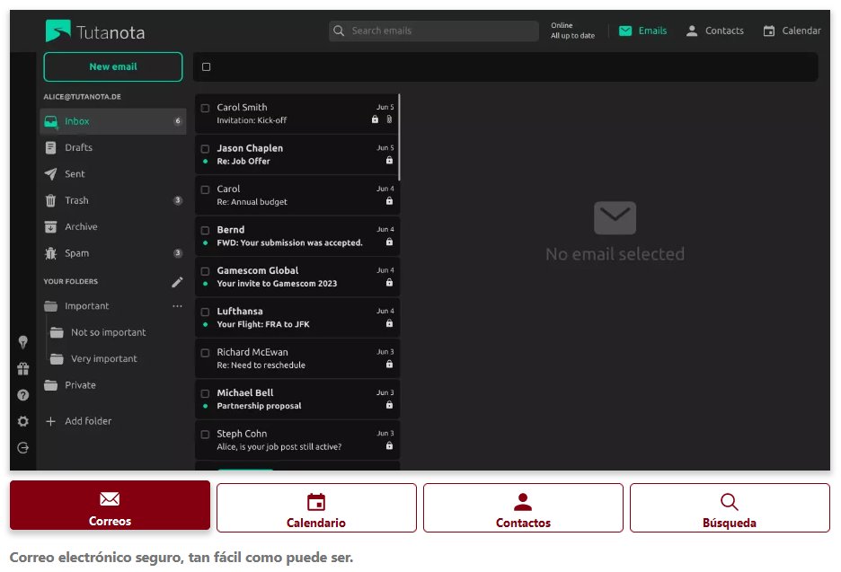Edit folders with the pencil icon
Viewport: 841px width, 572px height.
pos(177,282)
